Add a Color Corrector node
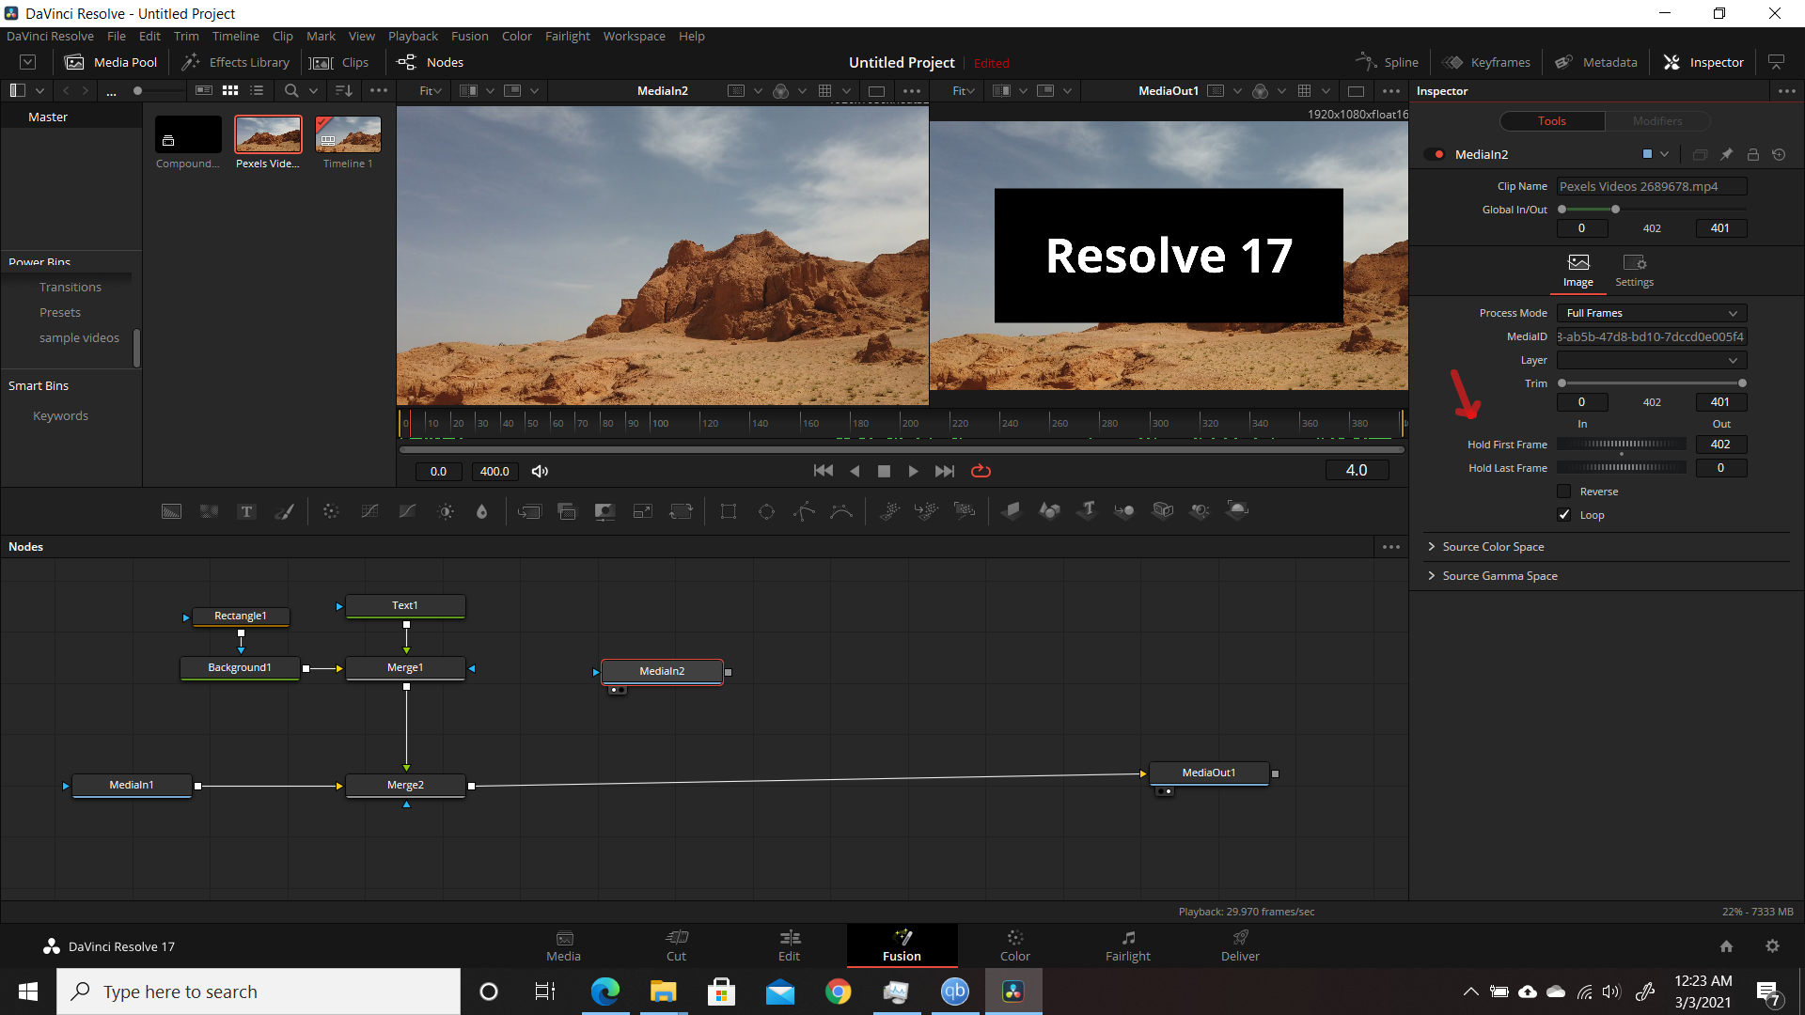1805x1015 pixels. tap(331, 511)
